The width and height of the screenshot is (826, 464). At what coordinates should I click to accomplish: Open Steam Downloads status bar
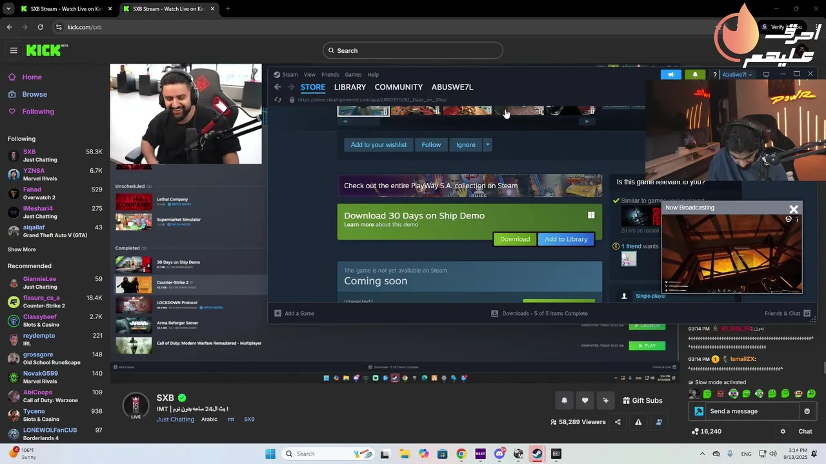[x=539, y=313]
